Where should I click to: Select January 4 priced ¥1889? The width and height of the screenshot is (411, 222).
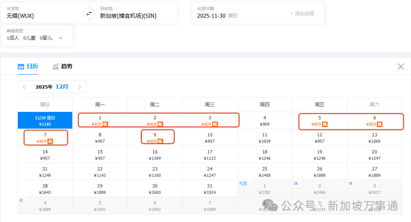click(45, 206)
